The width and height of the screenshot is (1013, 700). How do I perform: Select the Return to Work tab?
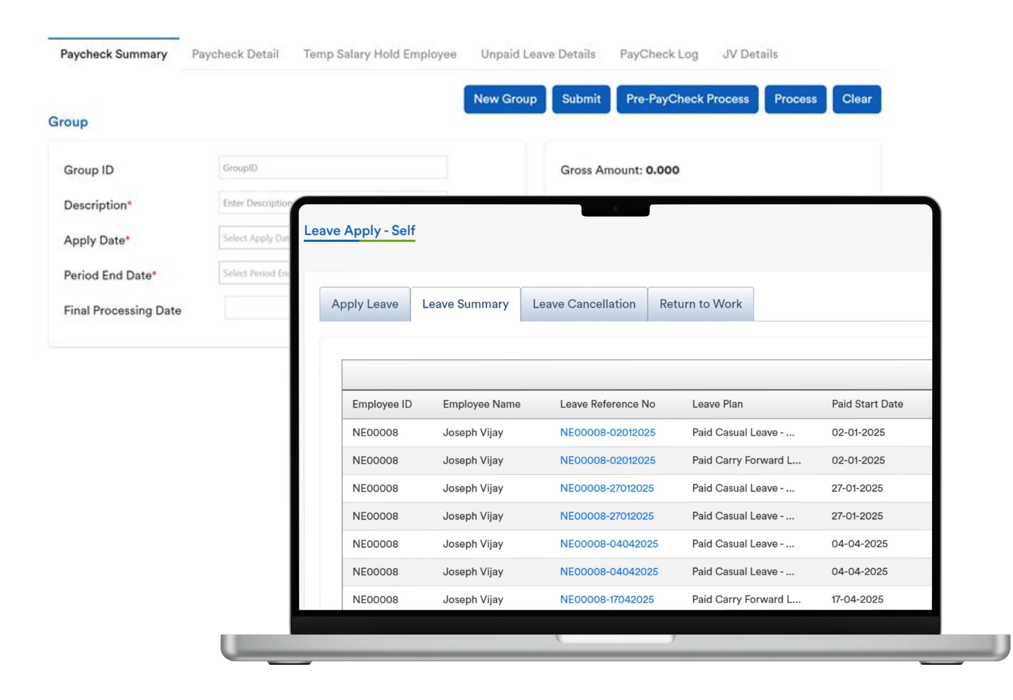pyautogui.click(x=700, y=304)
